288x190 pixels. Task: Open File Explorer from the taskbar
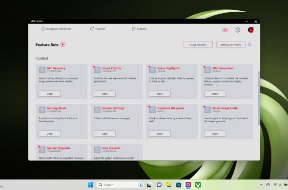[169, 185]
